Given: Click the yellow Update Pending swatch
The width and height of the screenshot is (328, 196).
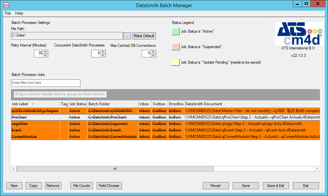Looking at the screenshot, I should (175, 62).
